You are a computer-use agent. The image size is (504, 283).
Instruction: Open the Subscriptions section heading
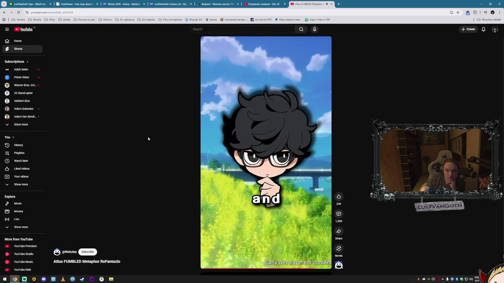16,62
